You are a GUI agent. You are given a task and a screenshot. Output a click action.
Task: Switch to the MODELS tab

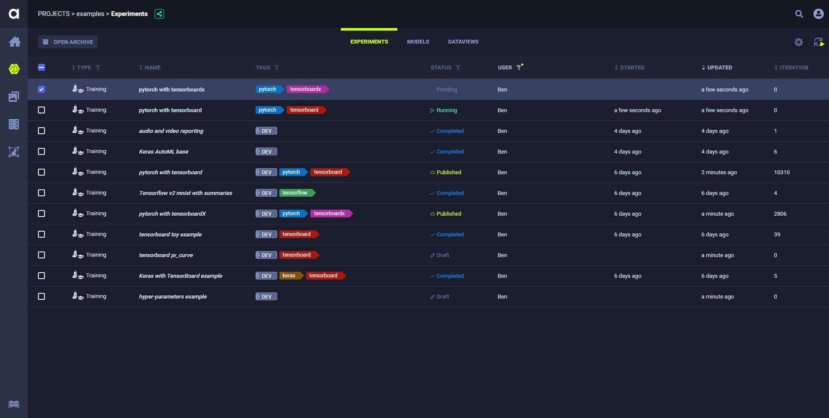pos(418,42)
